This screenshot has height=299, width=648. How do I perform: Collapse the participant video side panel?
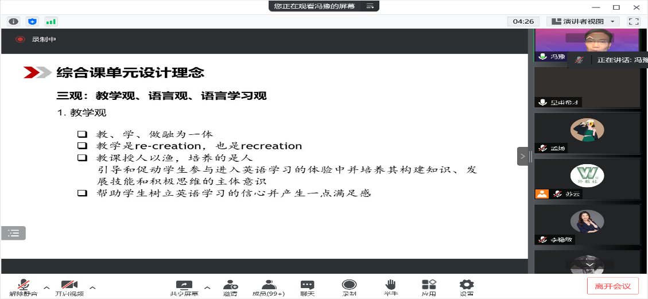(522, 156)
